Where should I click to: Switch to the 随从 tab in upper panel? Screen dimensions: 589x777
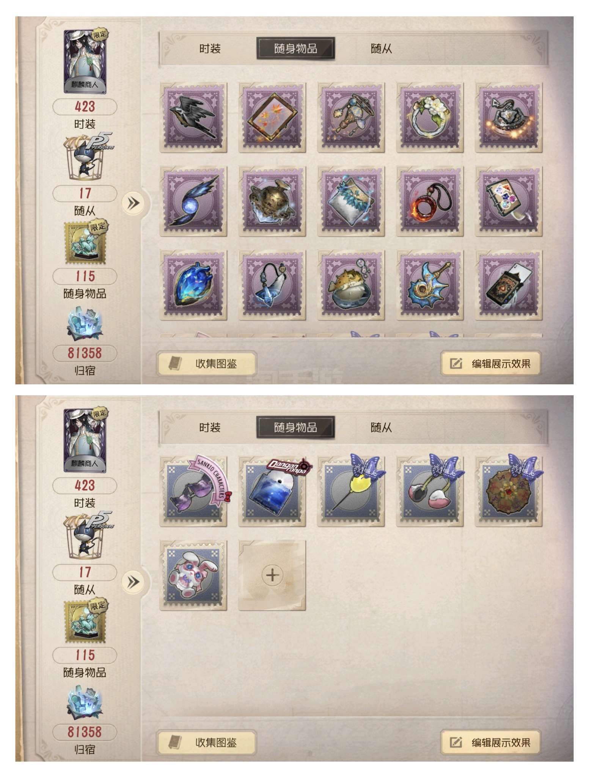tap(381, 49)
